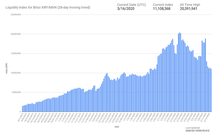Click the x-axis date label '2/16/2020'
This screenshot has height=134, width=218.
[x=176, y=117]
